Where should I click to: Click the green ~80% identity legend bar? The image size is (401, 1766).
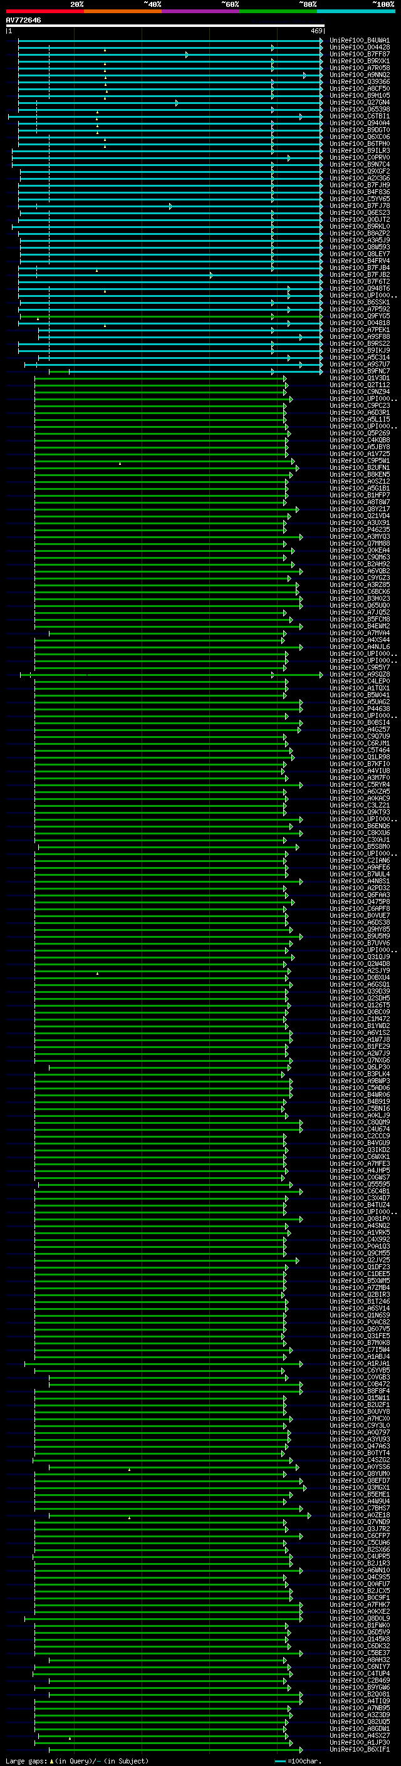[x=278, y=11]
